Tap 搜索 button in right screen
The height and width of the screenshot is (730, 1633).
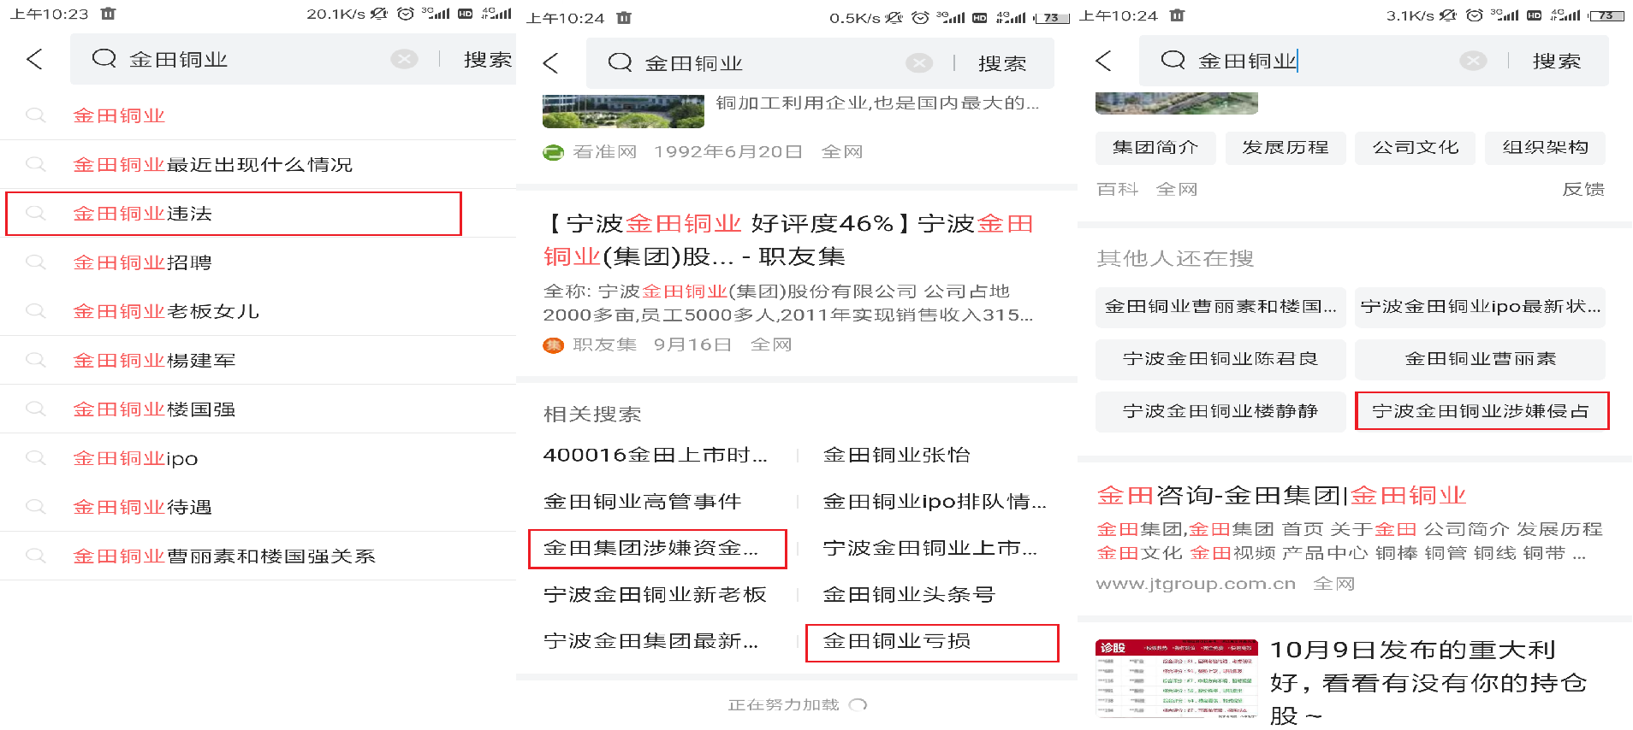point(1557,61)
